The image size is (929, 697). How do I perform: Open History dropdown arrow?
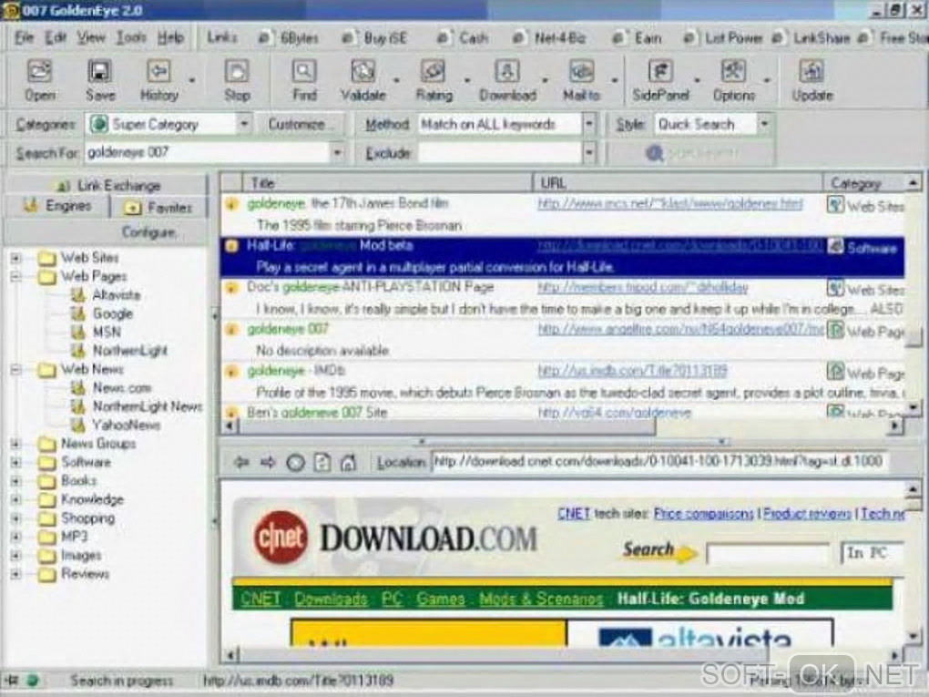(192, 79)
